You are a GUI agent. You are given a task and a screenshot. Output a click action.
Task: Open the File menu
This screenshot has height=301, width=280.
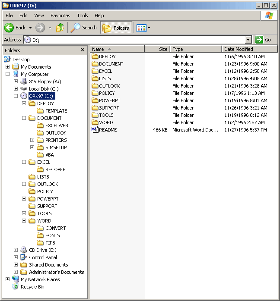tap(9, 16)
